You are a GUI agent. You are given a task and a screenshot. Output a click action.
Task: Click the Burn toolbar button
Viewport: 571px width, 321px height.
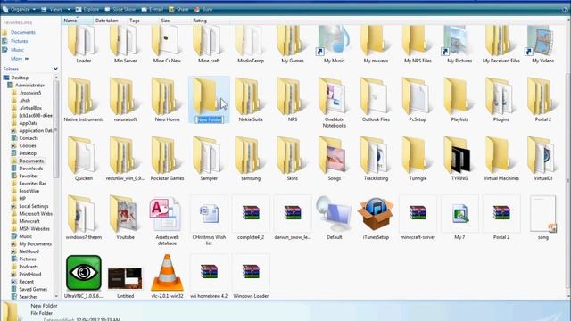[203, 10]
